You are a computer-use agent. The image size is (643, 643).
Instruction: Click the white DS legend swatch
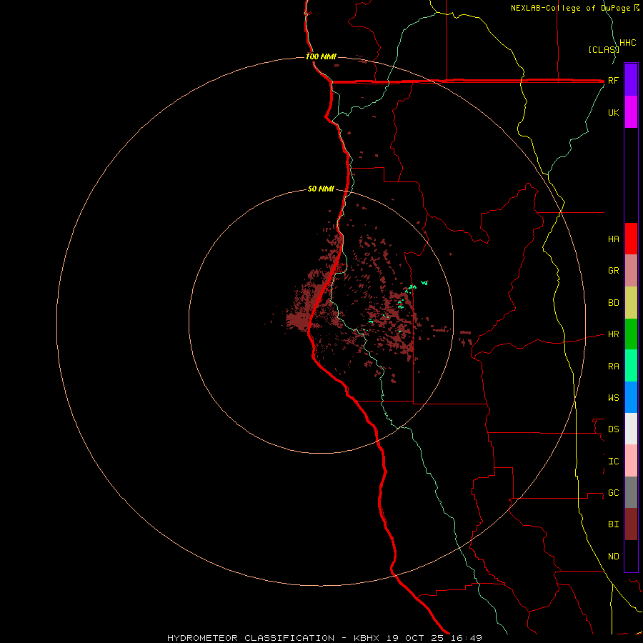click(631, 429)
